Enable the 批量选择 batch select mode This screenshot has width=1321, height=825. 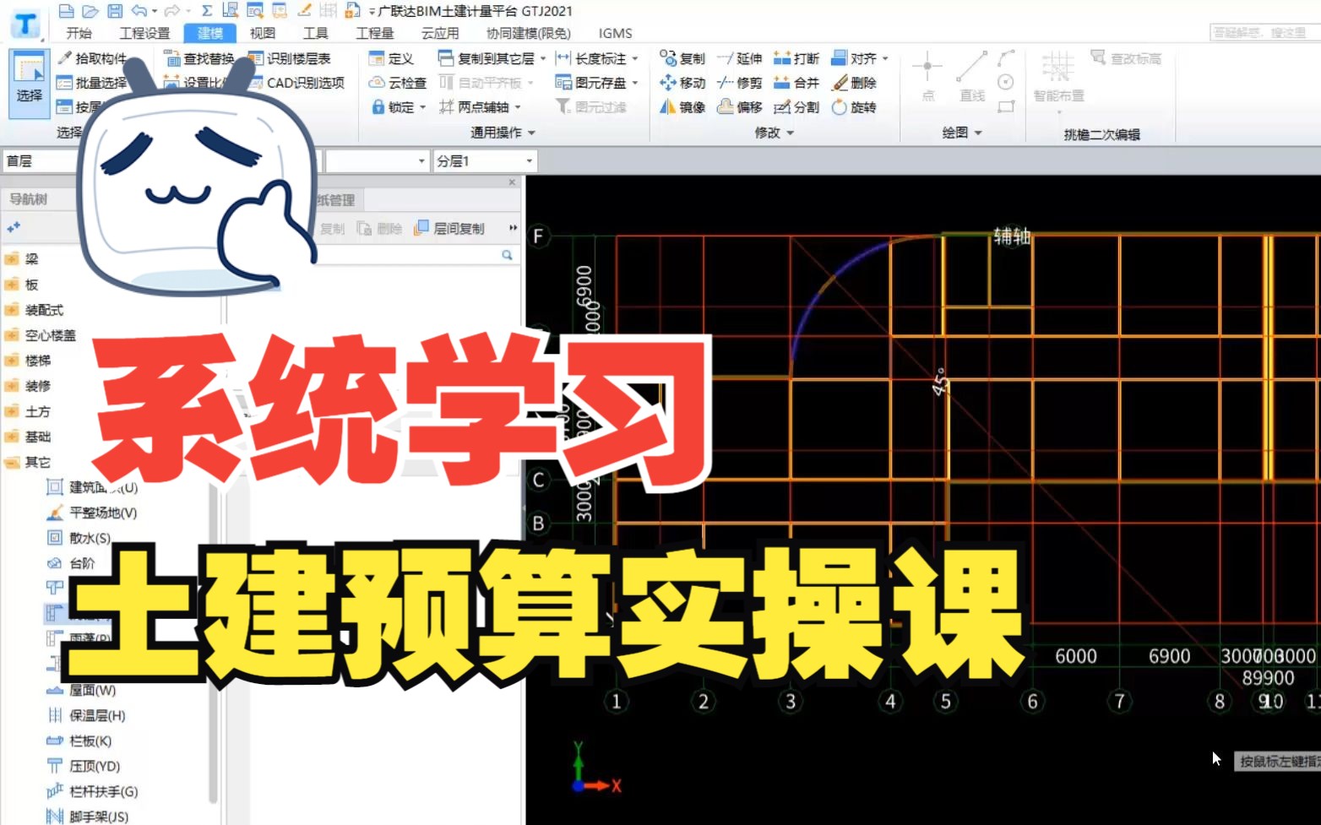click(x=93, y=83)
